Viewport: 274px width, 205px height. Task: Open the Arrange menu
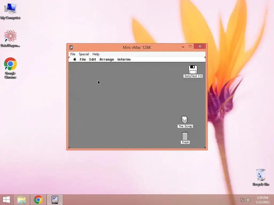tap(106, 60)
